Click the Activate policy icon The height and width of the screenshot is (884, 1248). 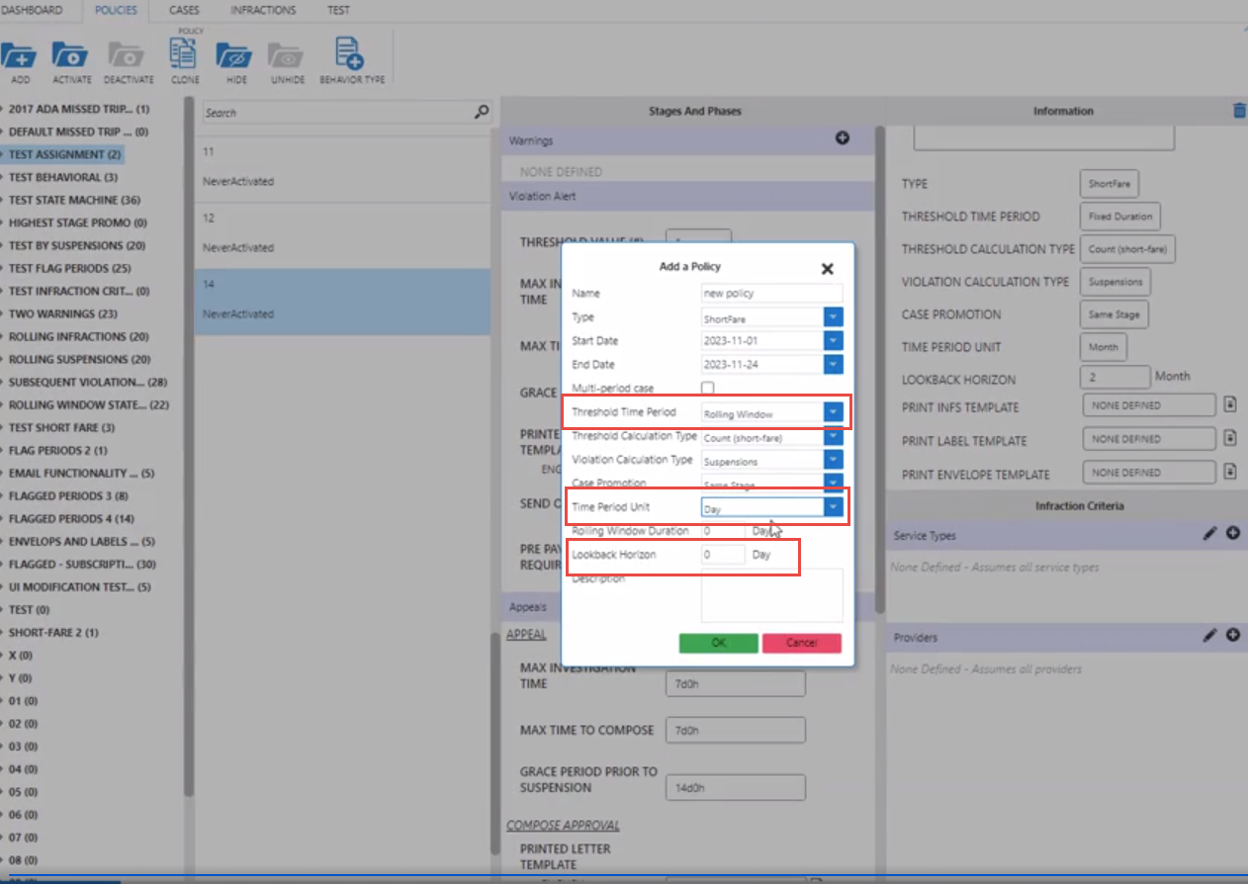pyautogui.click(x=70, y=55)
